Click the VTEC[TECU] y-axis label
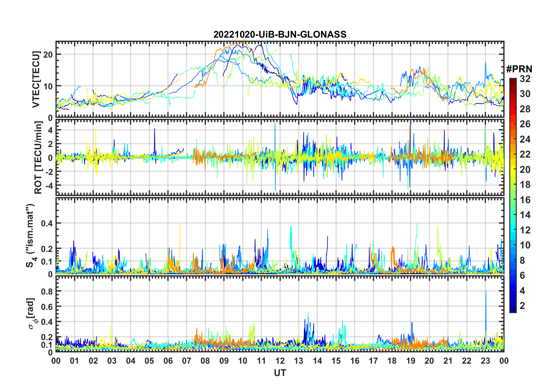The width and height of the screenshot is (560, 391). (36, 79)
